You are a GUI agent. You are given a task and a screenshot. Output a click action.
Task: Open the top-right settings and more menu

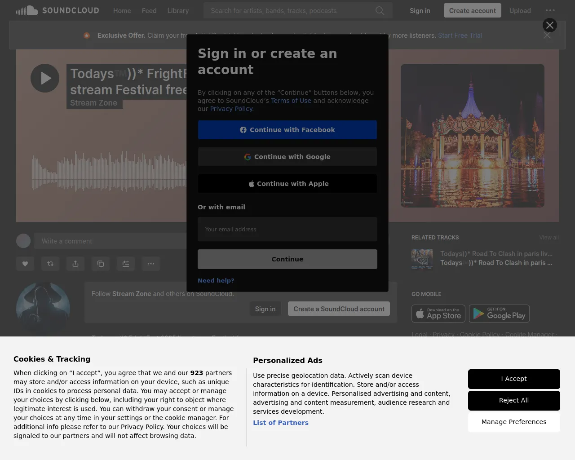(550, 11)
